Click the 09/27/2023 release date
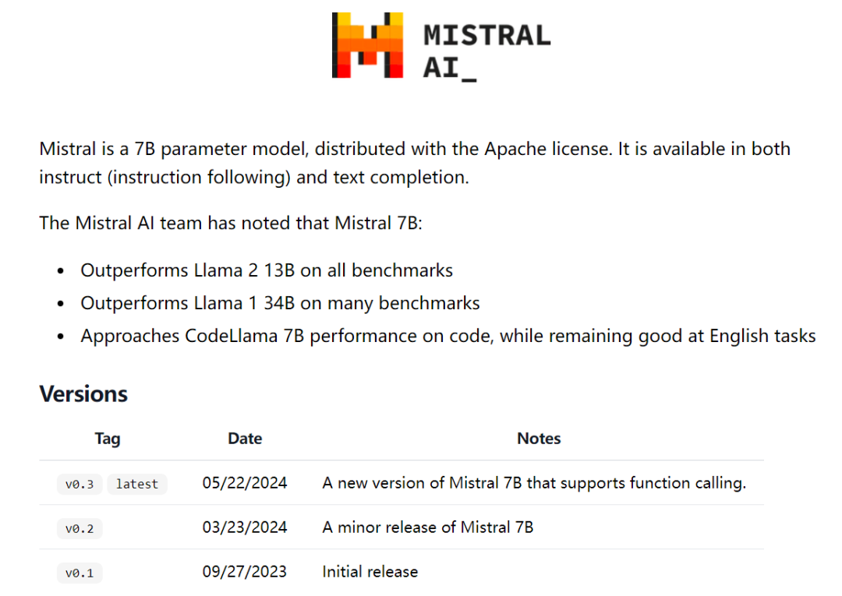Image resolution: width=842 pixels, height=596 pixels. point(245,572)
